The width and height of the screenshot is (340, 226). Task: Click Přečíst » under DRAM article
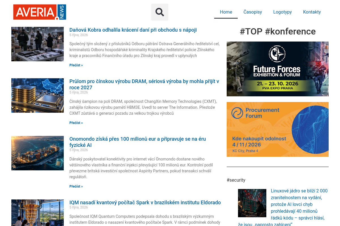click(x=76, y=123)
